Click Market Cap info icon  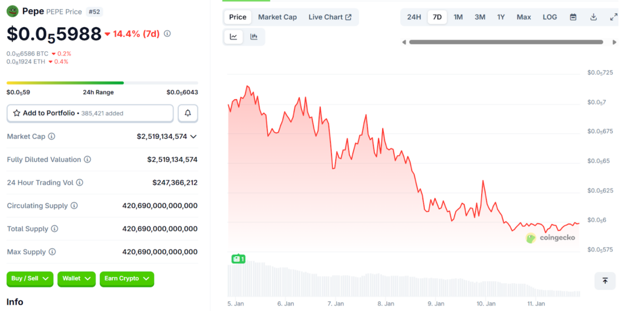[51, 136]
